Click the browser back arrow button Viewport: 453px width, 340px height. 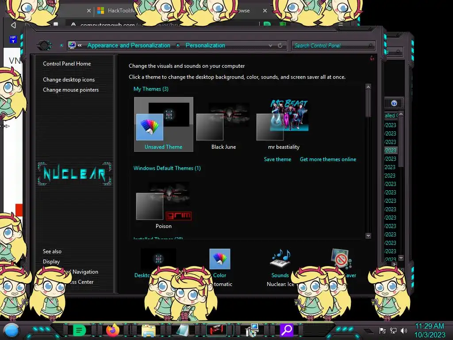coord(13,25)
